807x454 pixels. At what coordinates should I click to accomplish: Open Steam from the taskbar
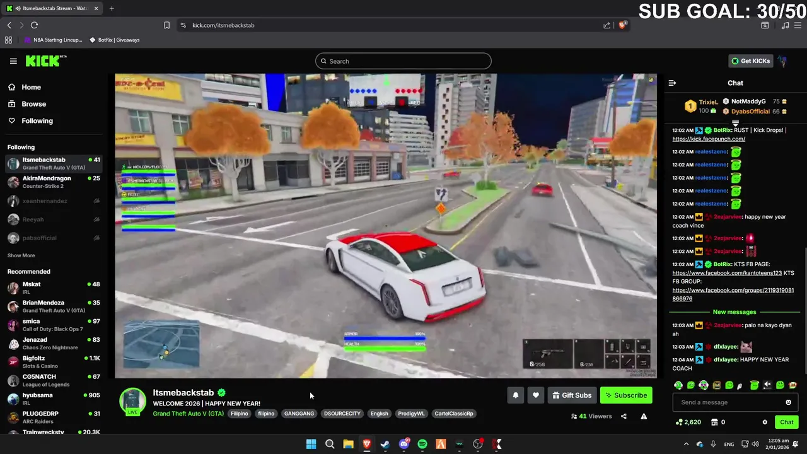(385, 445)
